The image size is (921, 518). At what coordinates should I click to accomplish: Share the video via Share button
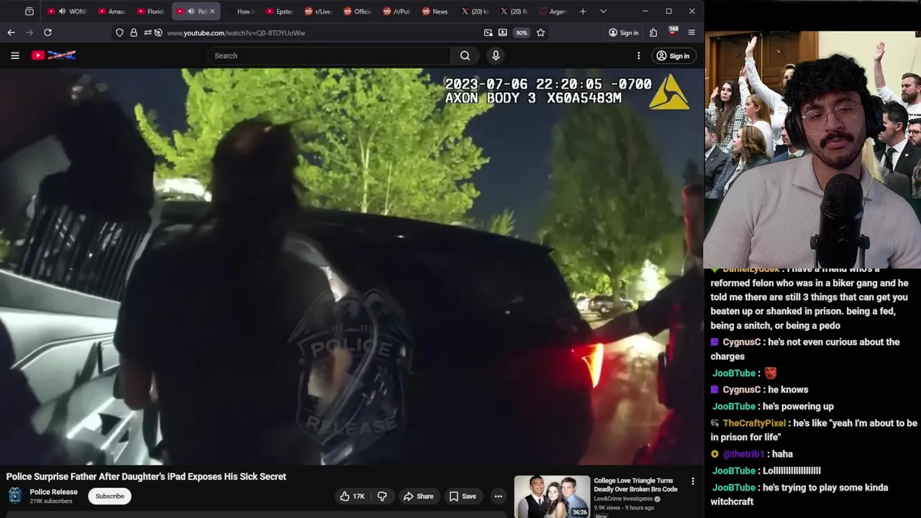pos(418,496)
